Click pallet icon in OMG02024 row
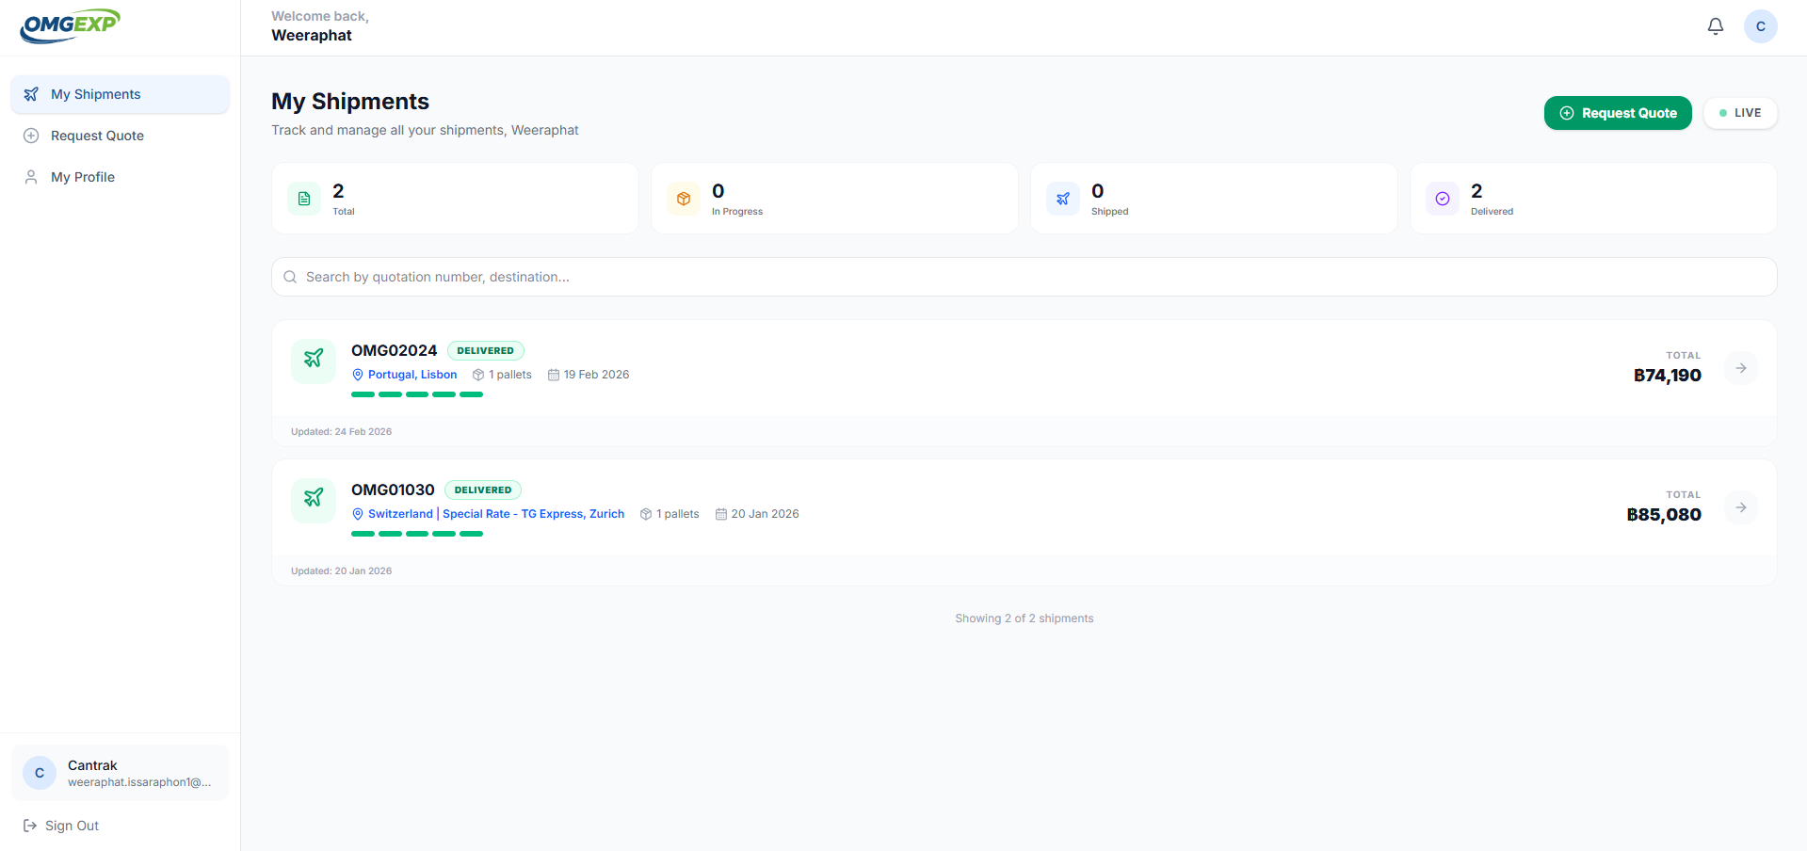This screenshot has height=851, width=1807. [478, 375]
